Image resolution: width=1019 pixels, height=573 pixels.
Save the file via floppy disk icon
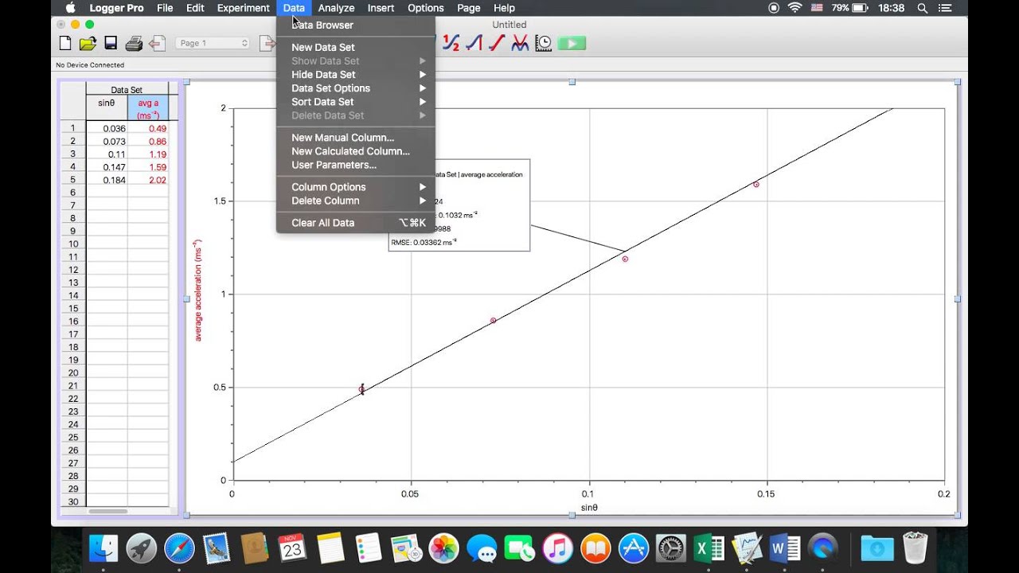point(111,43)
